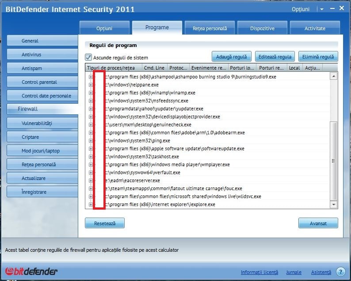The width and height of the screenshot is (351, 281).
Task: Open the Asistență link
Action: [x=321, y=272]
